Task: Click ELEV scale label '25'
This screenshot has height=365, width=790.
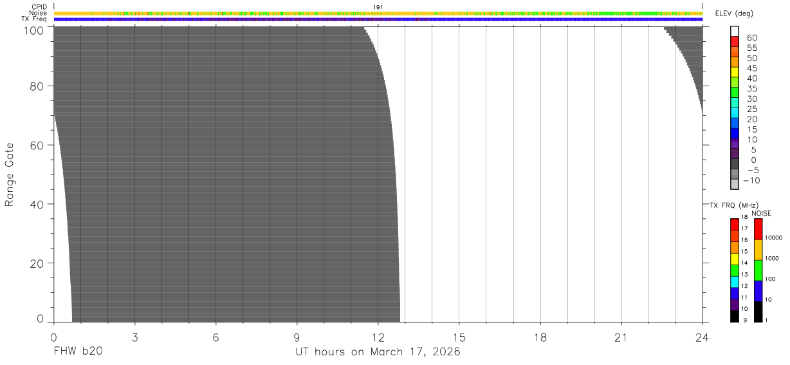Action: (752, 109)
